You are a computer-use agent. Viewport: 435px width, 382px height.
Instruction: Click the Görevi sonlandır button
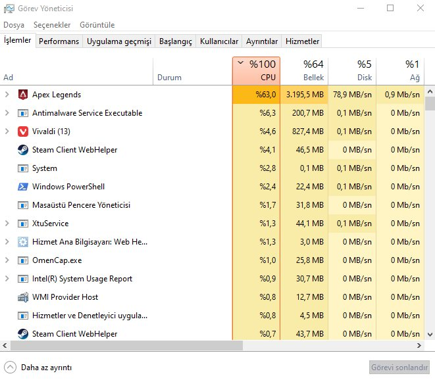pos(399,368)
